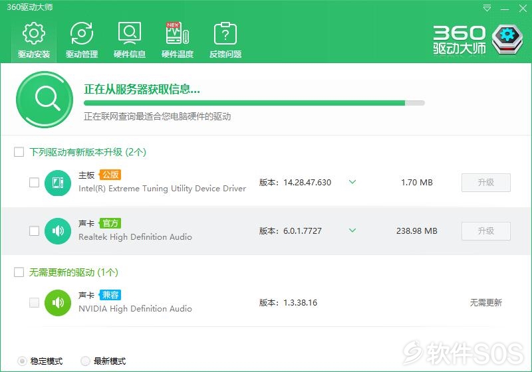Click the '无需更新的驱动 (1个)' header text

(74, 272)
